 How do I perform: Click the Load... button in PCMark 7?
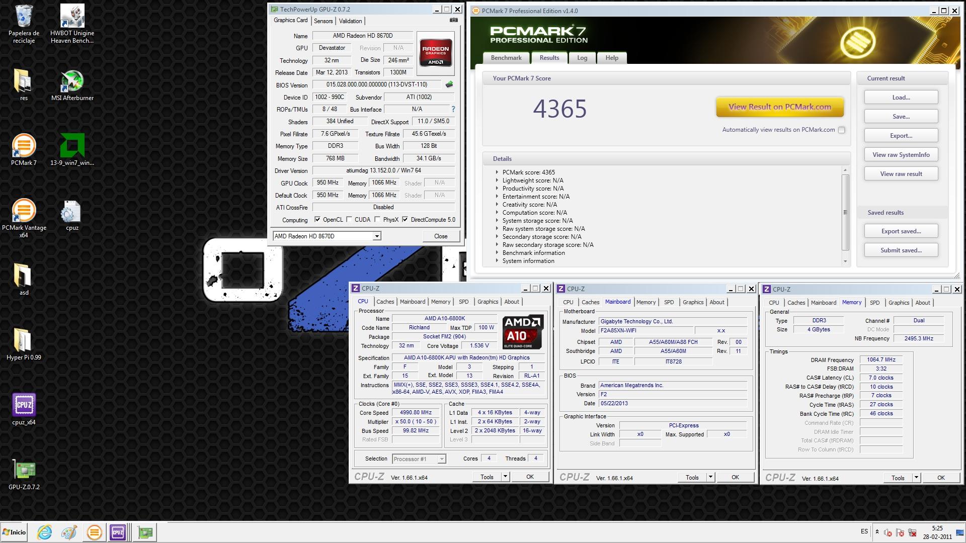pos(901,98)
